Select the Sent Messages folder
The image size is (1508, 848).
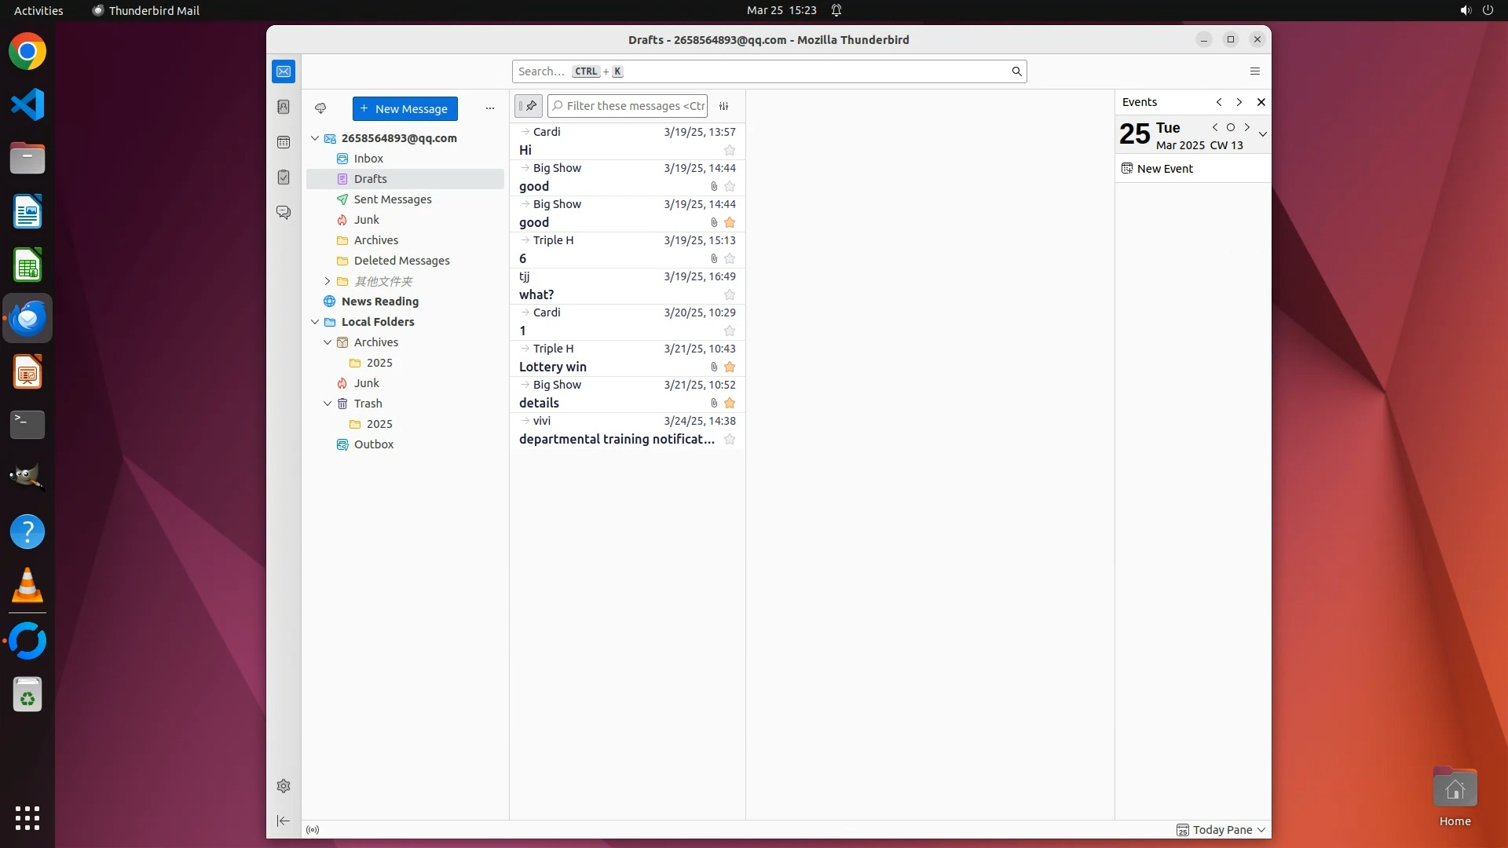392,199
